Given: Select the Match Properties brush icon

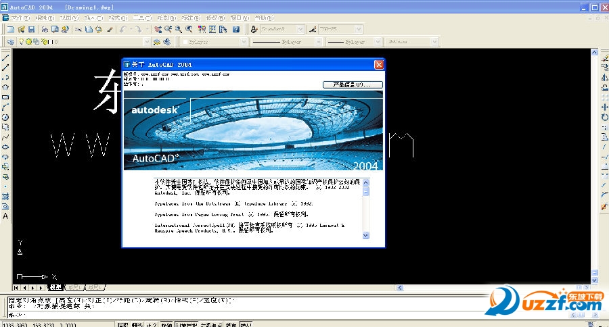Looking at the screenshot, I should pos(110,30).
